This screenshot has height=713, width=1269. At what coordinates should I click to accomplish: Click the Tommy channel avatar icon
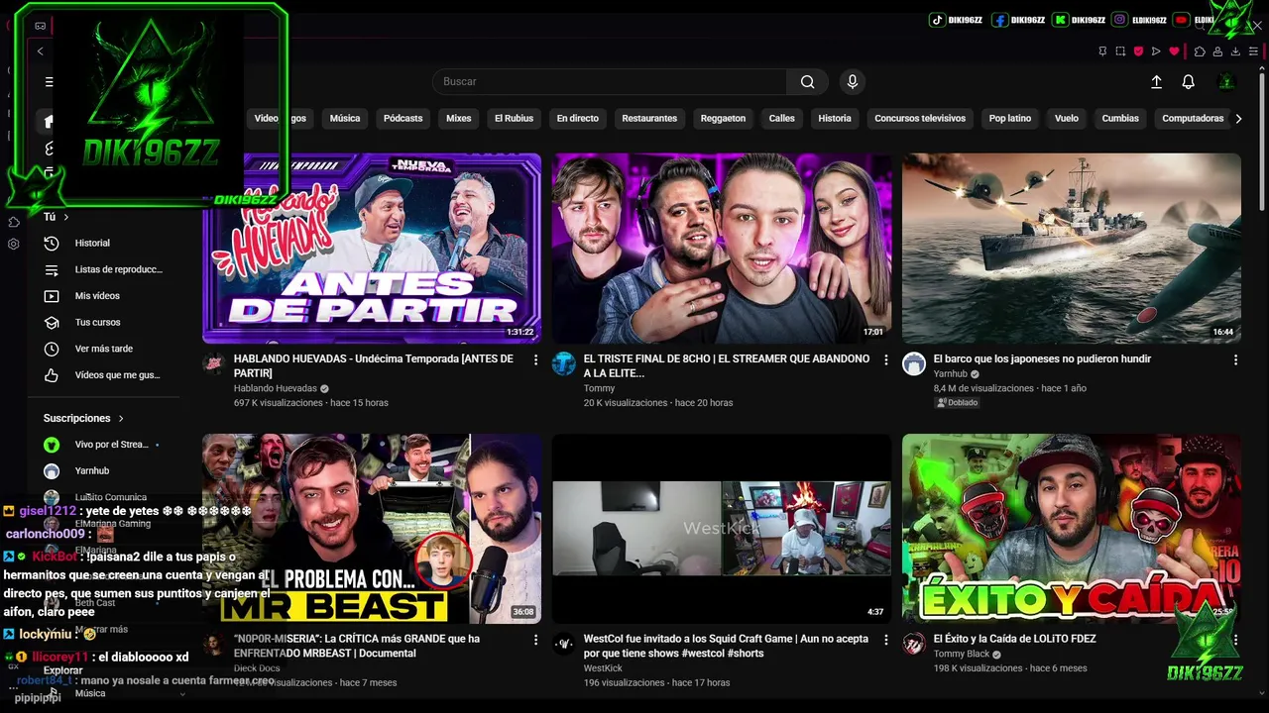click(563, 363)
